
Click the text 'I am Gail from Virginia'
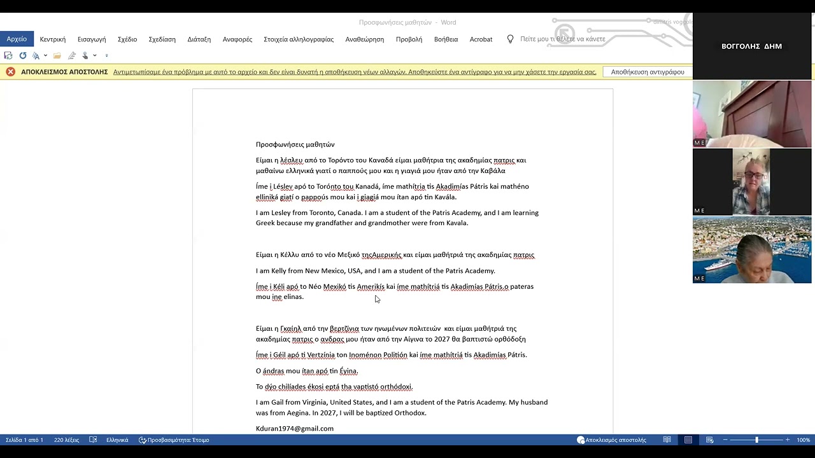click(292, 403)
